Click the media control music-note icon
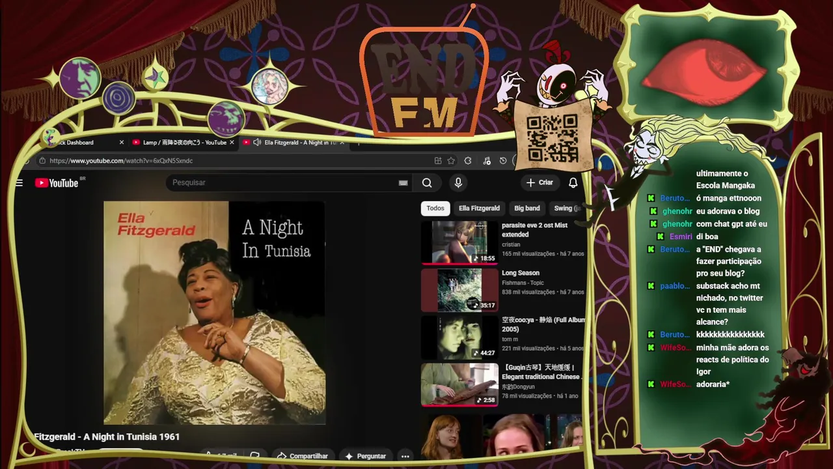The image size is (833, 469). [486, 161]
